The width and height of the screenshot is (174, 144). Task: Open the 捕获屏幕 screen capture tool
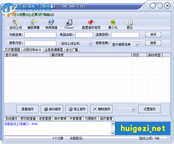[x=33, y=24]
